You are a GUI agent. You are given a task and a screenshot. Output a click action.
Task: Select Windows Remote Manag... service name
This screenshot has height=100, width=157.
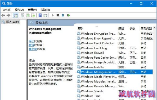[x=99, y=86]
